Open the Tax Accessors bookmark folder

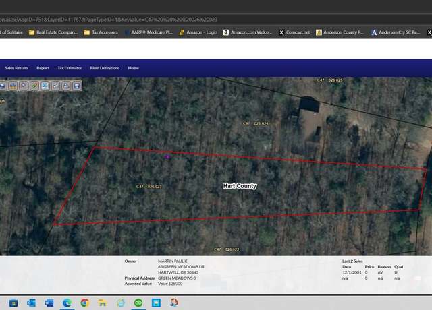click(x=101, y=32)
